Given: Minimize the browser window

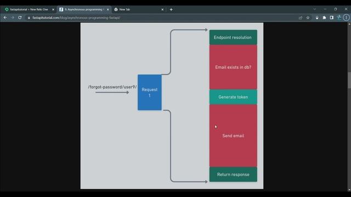Looking at the screenshot, I should pyautogui.click(x=325, y=9).
